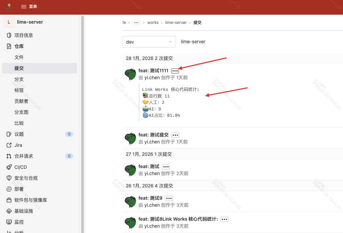343x233 pixels.
Task: Open CI/CD via its rocket icon
Action: 9,167
